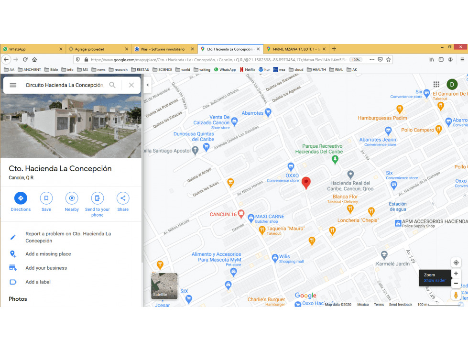
Task: Share this place
Action: point(123,198)
